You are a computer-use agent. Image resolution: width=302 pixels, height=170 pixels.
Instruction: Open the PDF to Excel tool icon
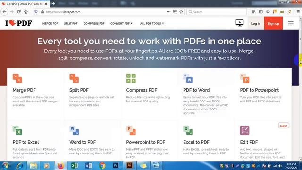(17, 130)
